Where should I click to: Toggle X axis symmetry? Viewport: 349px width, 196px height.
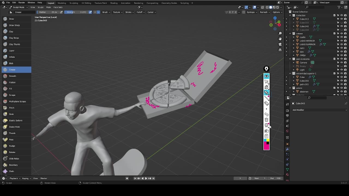(x=230, y=12)
